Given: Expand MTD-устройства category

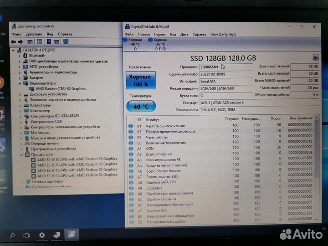Looking at the screenshot, I should [x=19, y=67].
